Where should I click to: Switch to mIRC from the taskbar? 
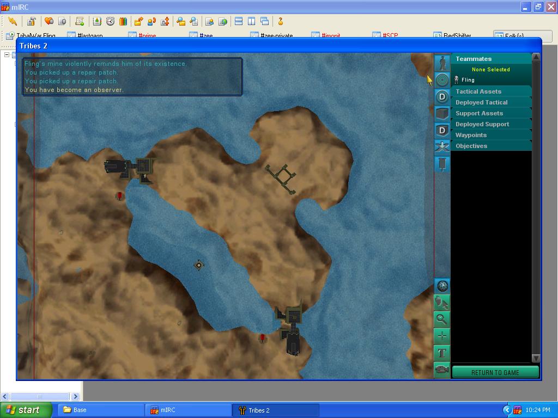click(x=189, y=410)
